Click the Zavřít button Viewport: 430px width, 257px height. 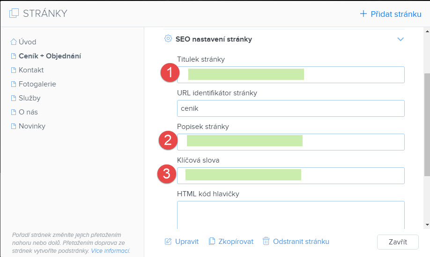click(x=398, y=242)
